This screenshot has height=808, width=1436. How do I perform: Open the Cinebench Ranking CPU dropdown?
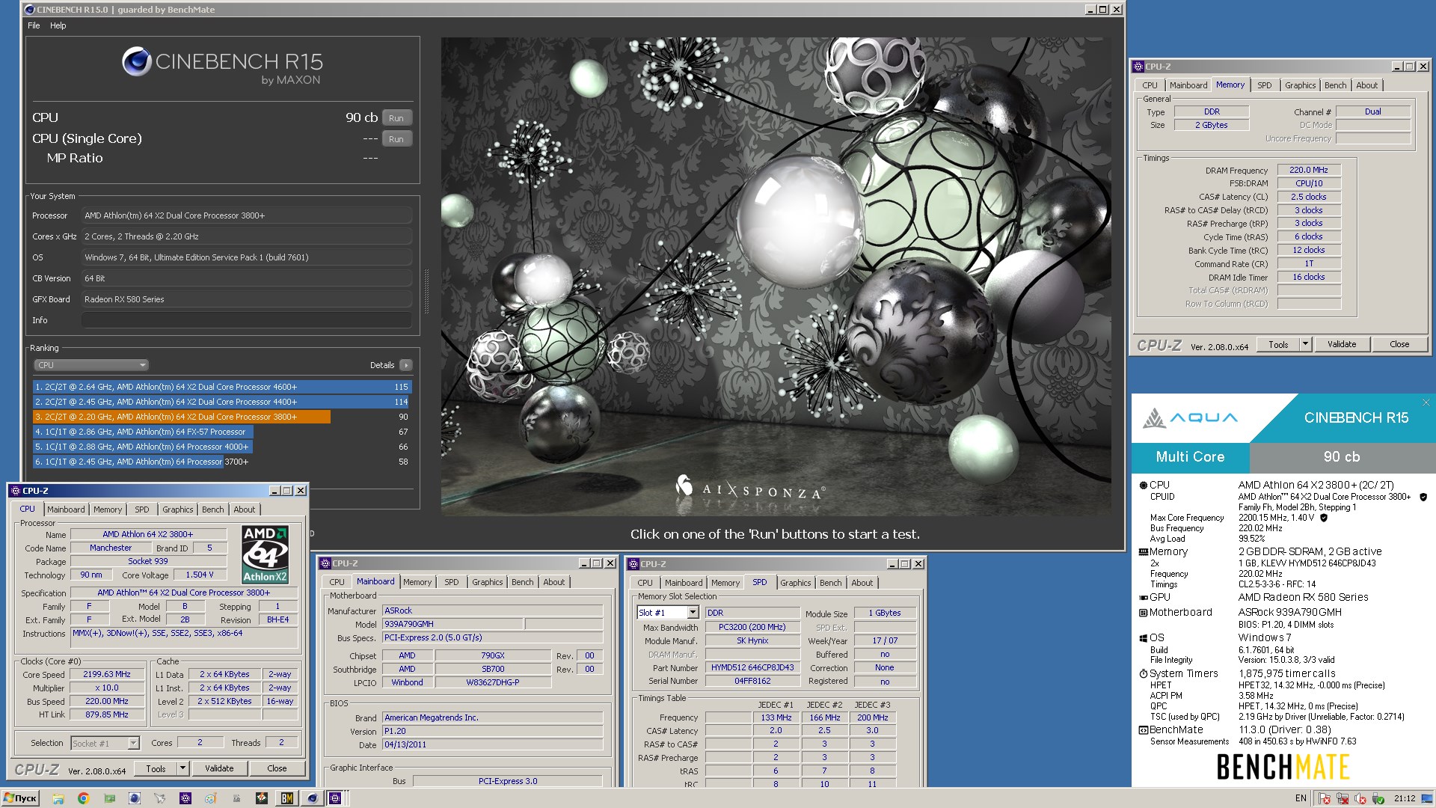(x=90, y=365)
